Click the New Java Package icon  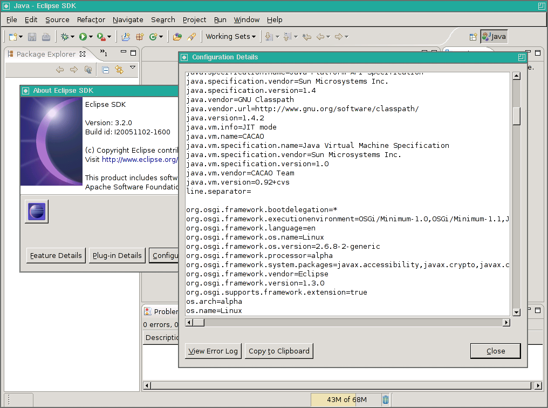coord(140,37)
